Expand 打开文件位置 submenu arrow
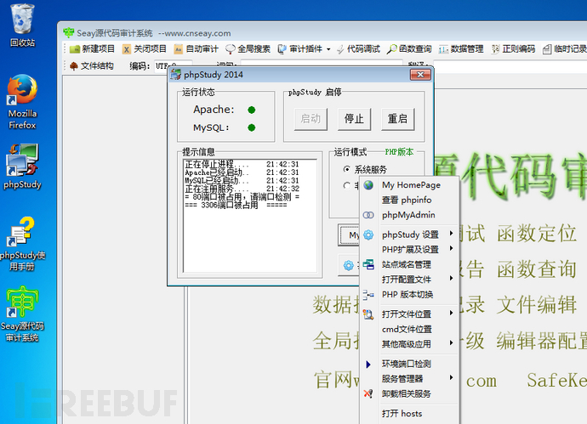The image size is (587, 424). click(x=452, y=313)
